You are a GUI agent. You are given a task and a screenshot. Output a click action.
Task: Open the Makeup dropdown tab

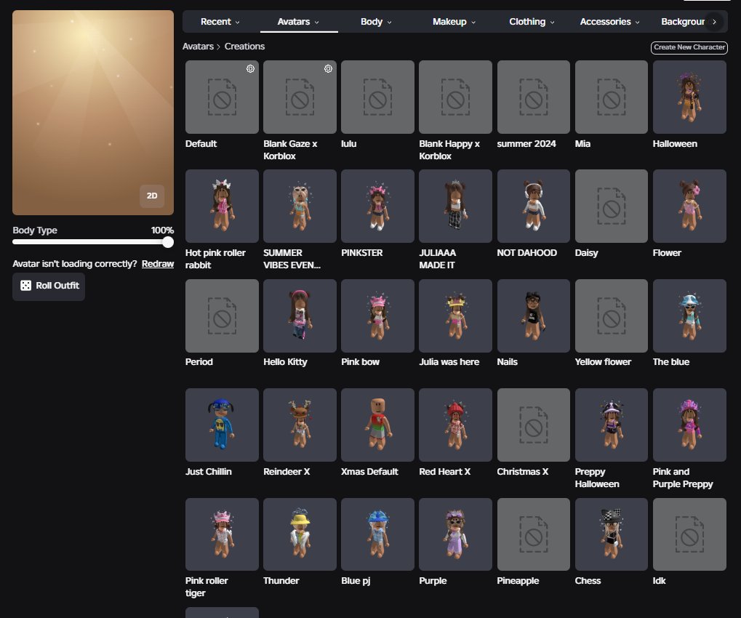(454, 22)
